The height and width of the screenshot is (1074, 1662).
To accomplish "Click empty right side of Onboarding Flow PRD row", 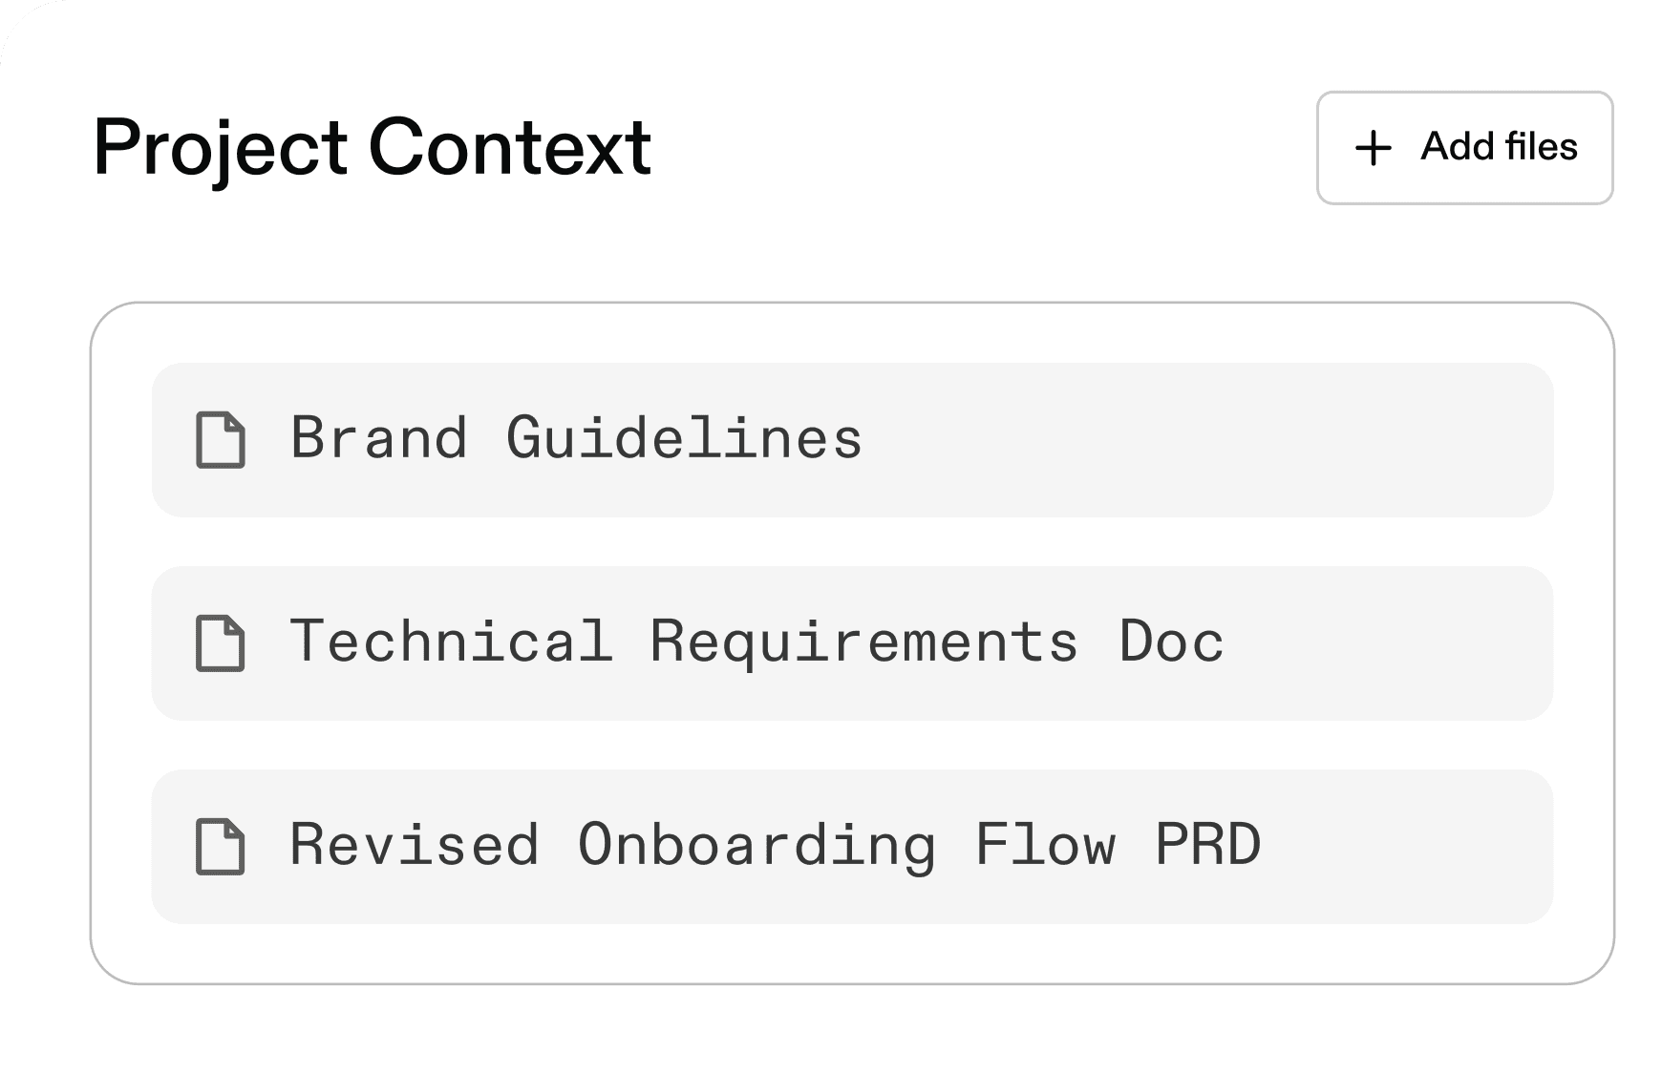I will point(1433,847).
